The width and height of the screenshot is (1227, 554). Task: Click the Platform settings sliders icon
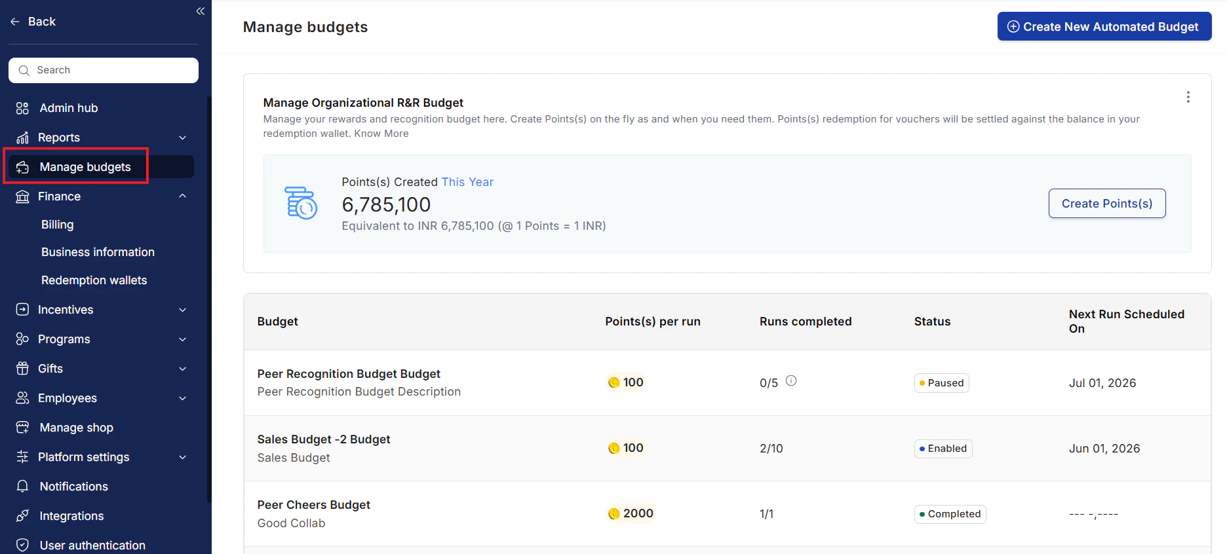22,457
